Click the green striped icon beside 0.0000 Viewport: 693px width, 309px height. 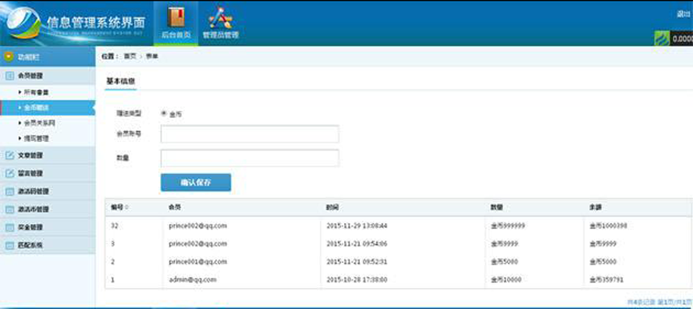[x=662, y=38]
